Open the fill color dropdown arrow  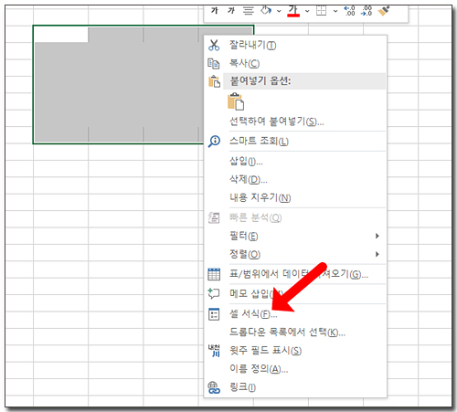pos(279,11)
